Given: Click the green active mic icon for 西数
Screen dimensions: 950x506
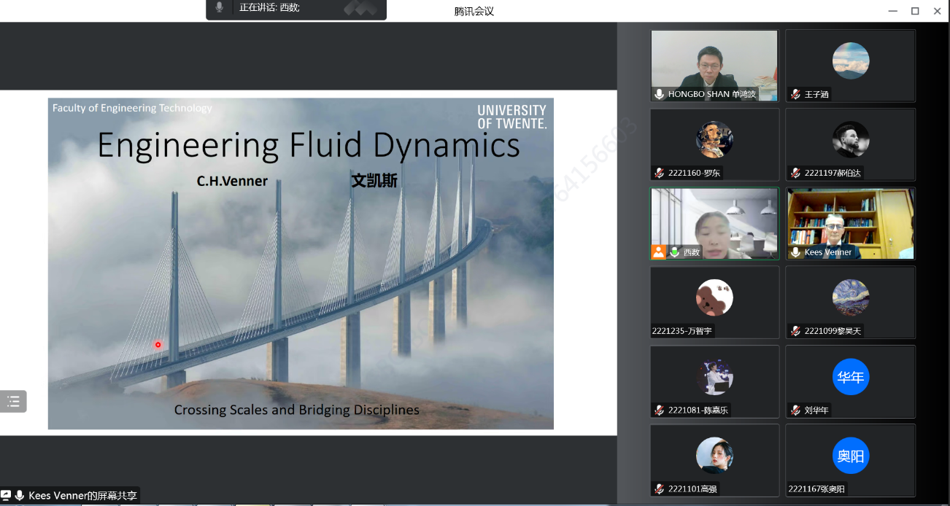Looking at the screenshot, I should [674, 252].
